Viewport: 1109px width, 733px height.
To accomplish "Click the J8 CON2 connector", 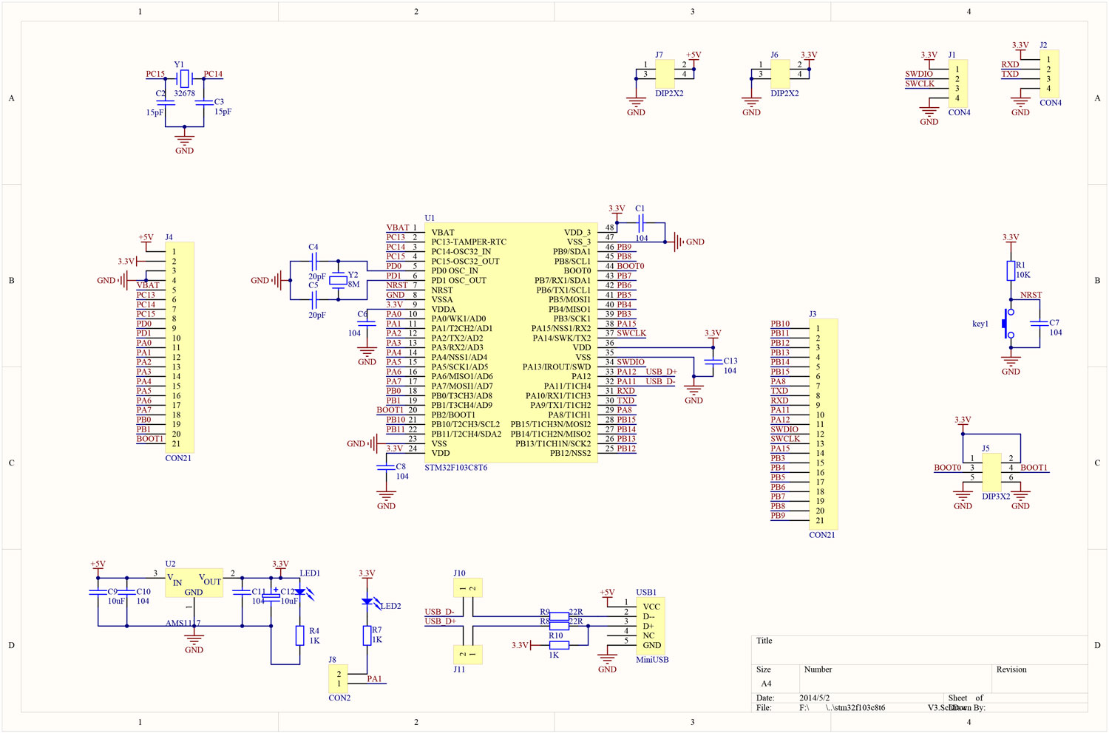I will tap(339, 678).
